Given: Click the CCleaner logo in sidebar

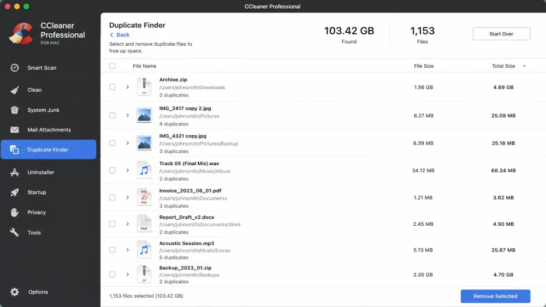Looking at the screenshot, I should click(21, 33).
